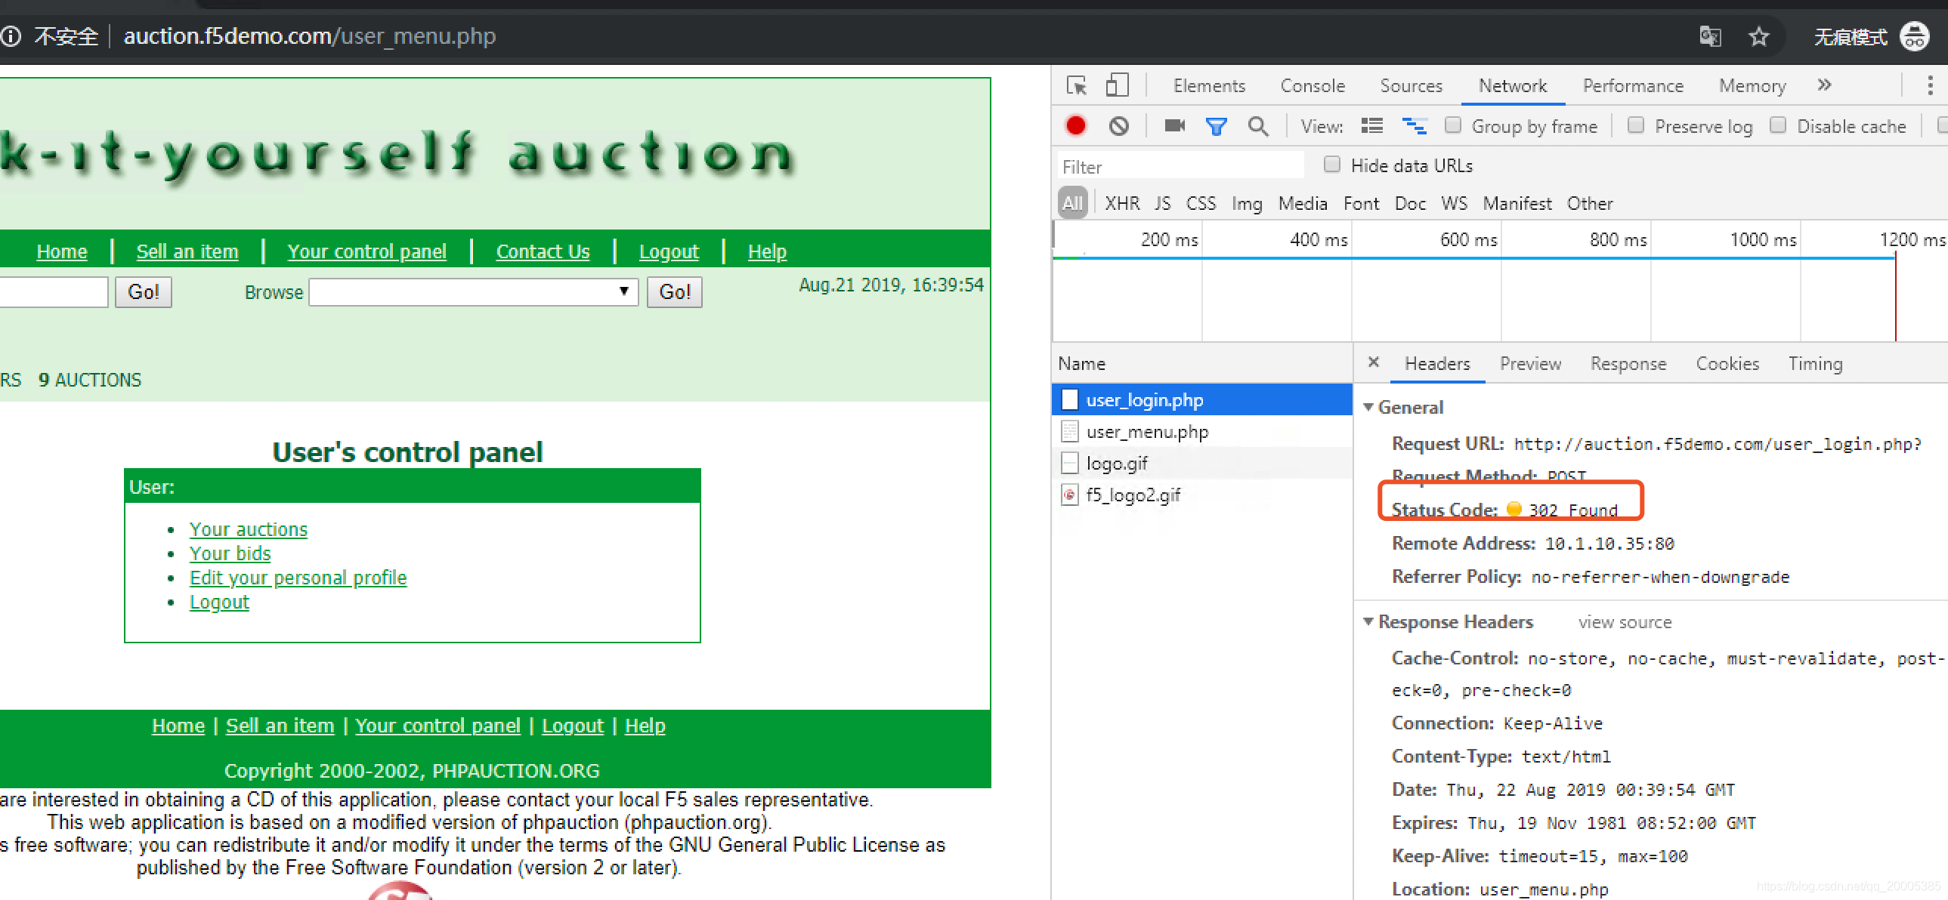The width and height of the screenshot is (1948, 900).
Task: Toggle the network filter funnel icon
Action: click(x=1215, y=126)
